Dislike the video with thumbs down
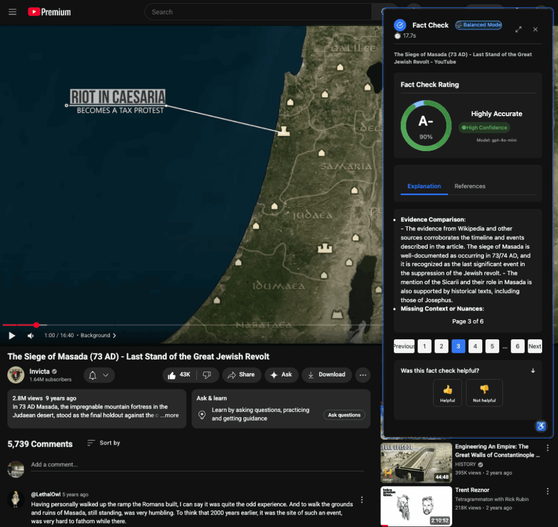The image size is (558, 527). [x=207, y=375]
